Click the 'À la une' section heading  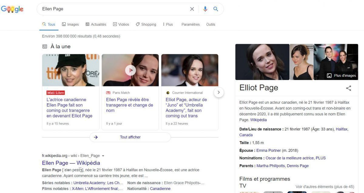[60, 47]
